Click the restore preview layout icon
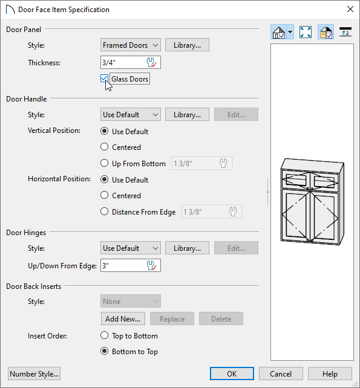This screenshot has height=388, width=360. click(x=345, y=32)
